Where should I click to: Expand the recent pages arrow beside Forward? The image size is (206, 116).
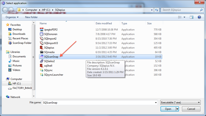click(15, 10)
